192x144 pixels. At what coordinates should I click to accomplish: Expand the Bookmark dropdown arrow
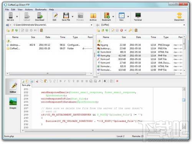[x=113, y=16]
